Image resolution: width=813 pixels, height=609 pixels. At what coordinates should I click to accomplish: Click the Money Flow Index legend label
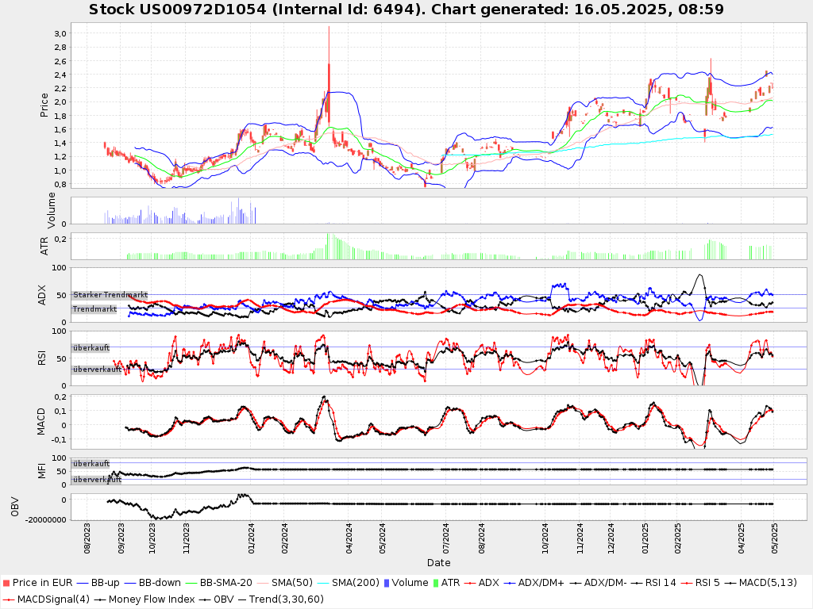(152, 599)
